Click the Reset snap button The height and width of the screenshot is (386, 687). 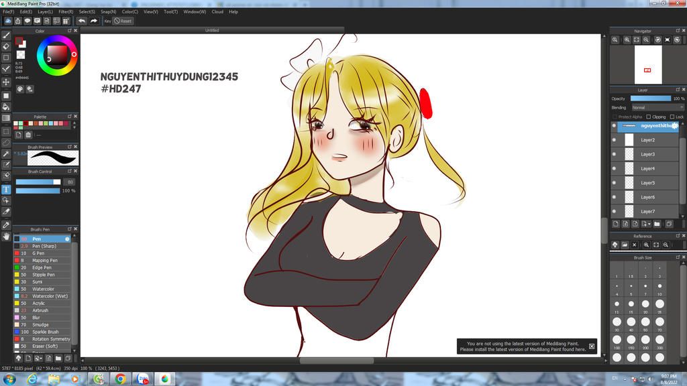click(123, 21)
